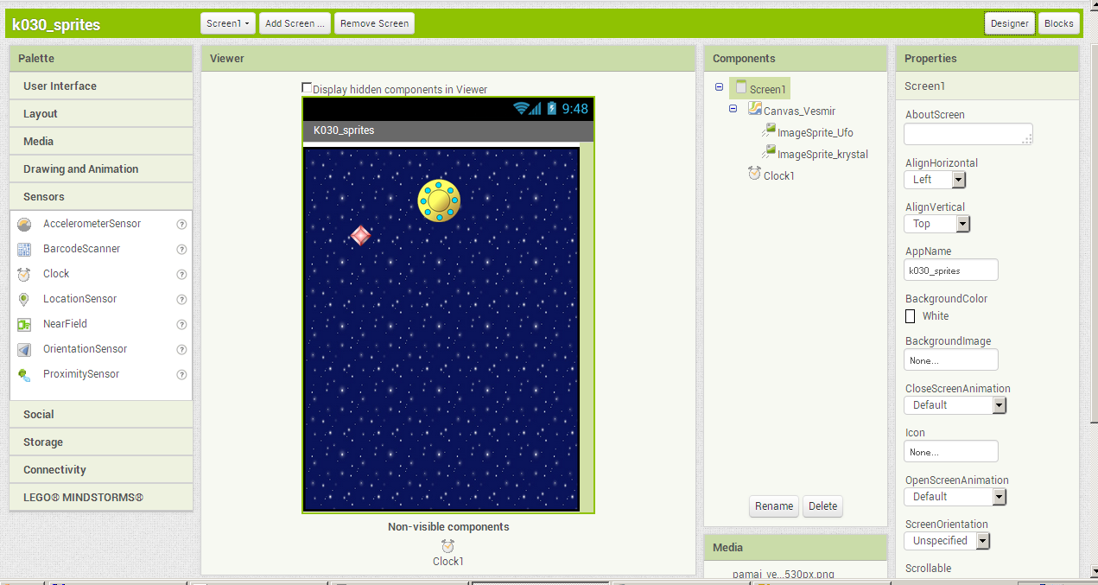
Task: Open the Storage palette section
Action: [x=101, y=442]
